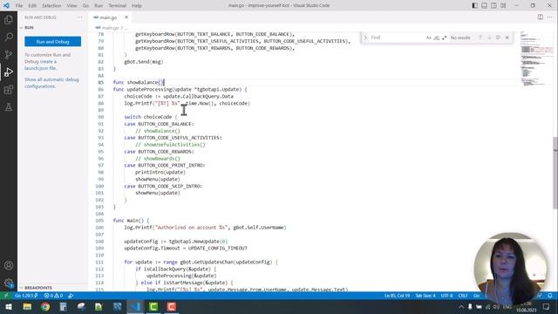Screen dimensions: 558x314
Task: Open Windows Action Center notifications
Action: pyautogui.click(x=547, y=306)
